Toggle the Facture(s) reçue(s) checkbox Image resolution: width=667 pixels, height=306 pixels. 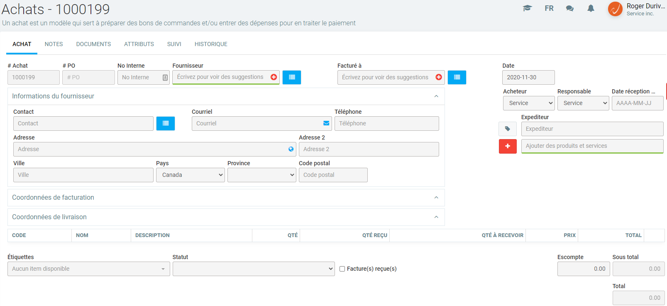pyautogui.click(x=342, y=269)
